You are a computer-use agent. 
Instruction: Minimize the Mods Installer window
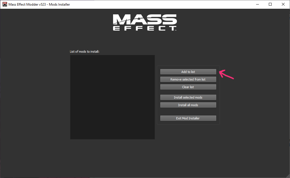coord(257,4)
